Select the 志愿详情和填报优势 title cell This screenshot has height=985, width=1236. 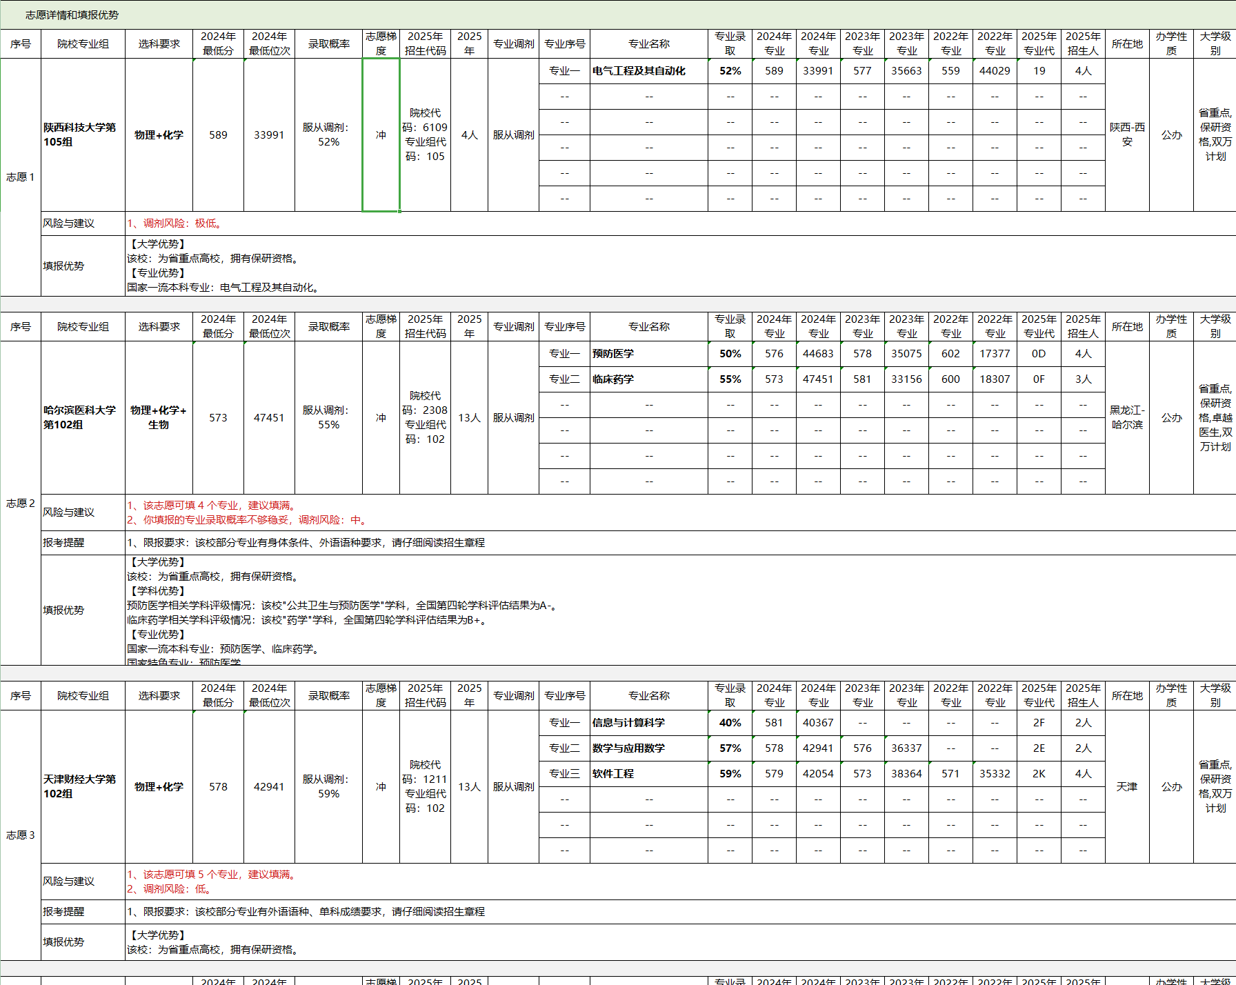(72, 14)
